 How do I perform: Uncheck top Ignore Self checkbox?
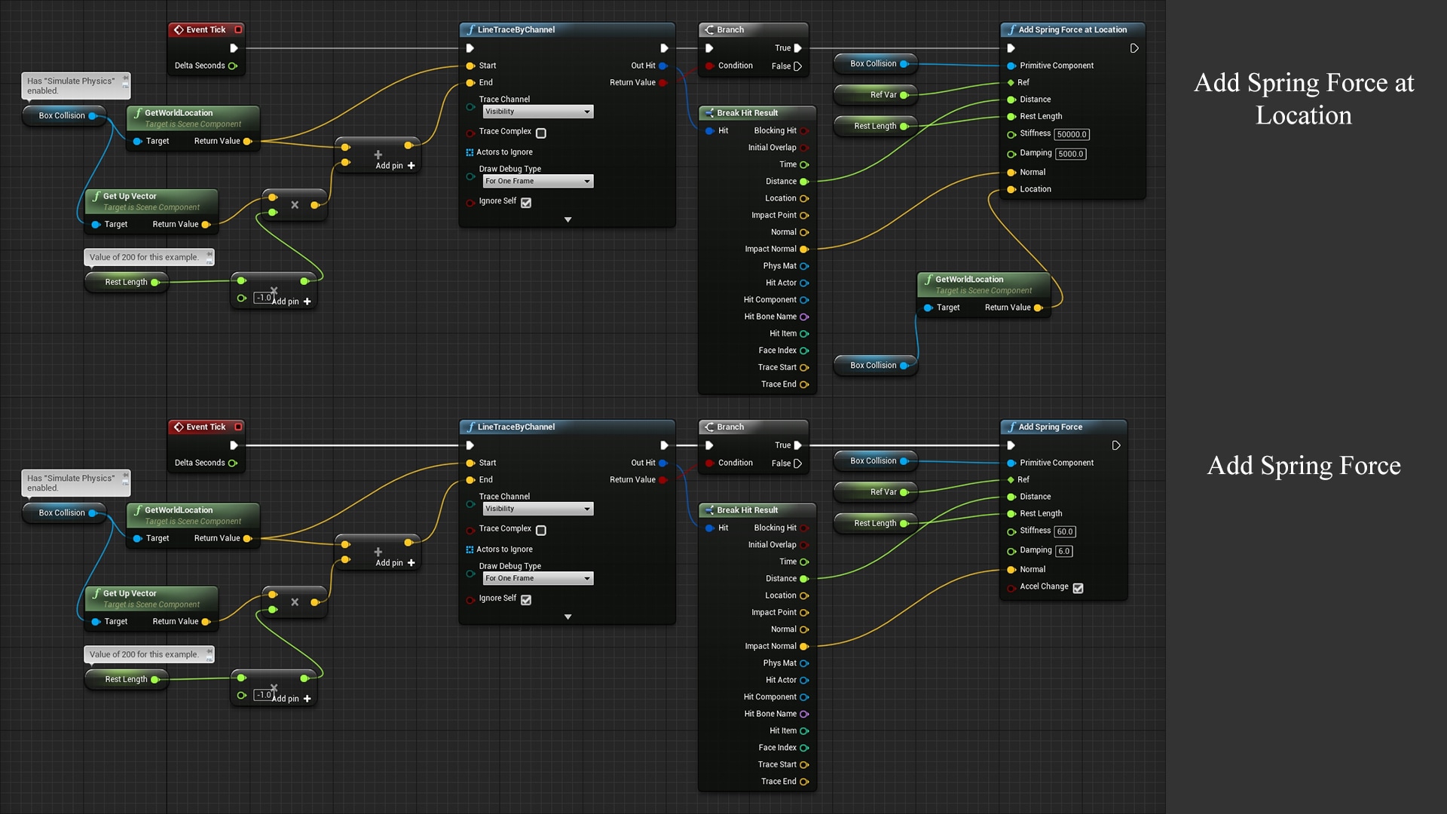point(526,203)
